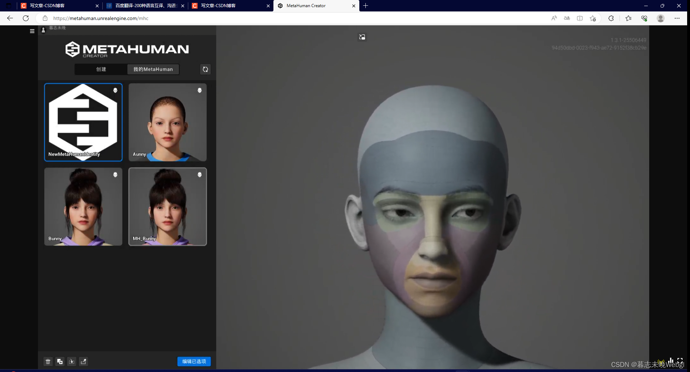Close the 百度翻译 browser tab
The width and height of the screenshot is (690, 372).
183,6
